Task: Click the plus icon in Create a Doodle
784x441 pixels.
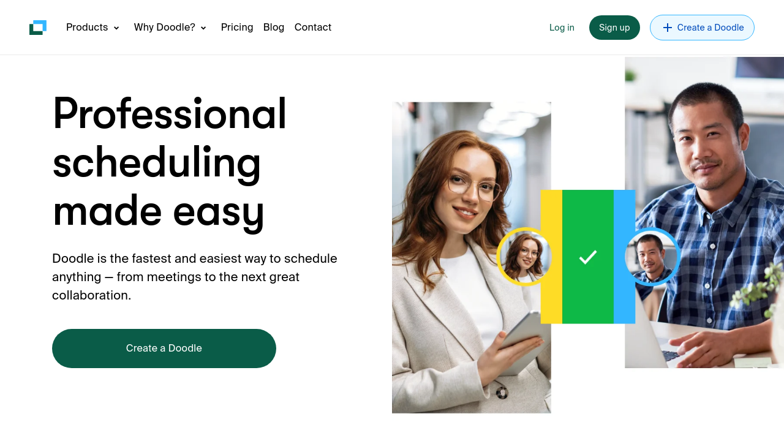Action: (668, 28)
